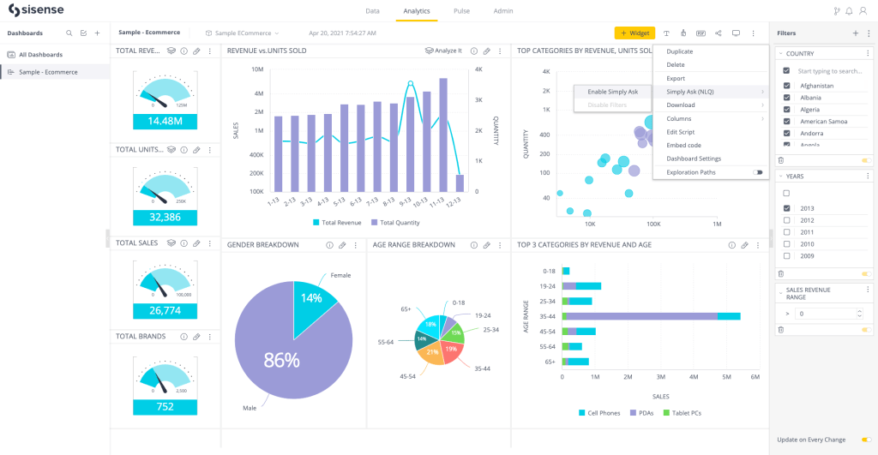Delete the Country filter with trash icon
Image resolution: width=878 pixels, height=455 pixels.
point(780,160)
